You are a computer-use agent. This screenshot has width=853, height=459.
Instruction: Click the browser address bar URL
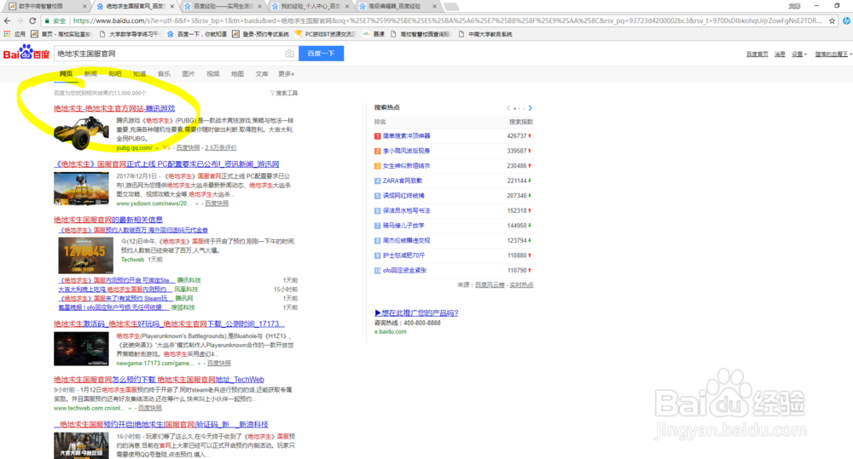pyautogui.click(x=446, y=20)
